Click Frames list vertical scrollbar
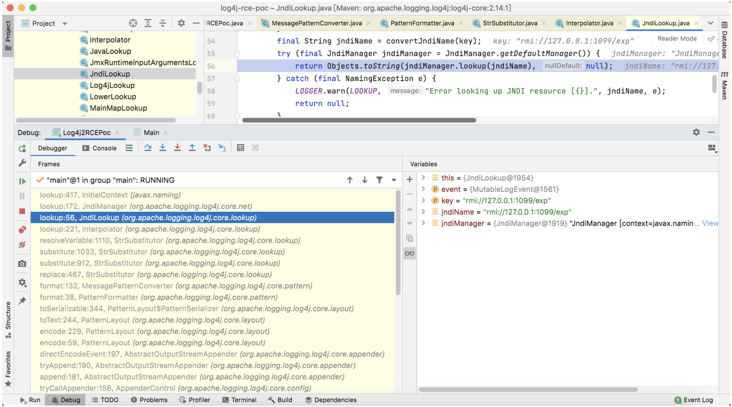The height and width of the screenshot is (407, 732). coord(398,242)
